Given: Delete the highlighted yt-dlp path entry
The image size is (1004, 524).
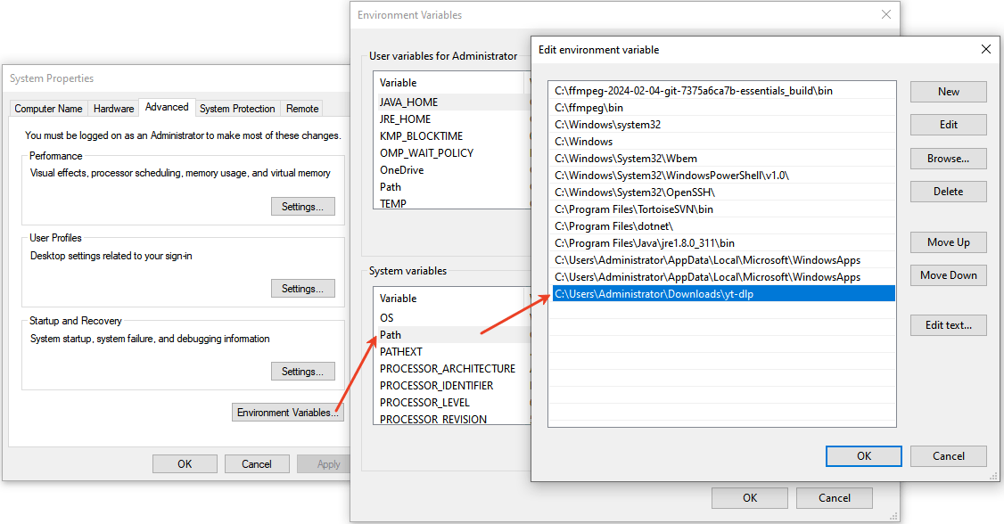Looking at the screenshot, I should [948, 191].
